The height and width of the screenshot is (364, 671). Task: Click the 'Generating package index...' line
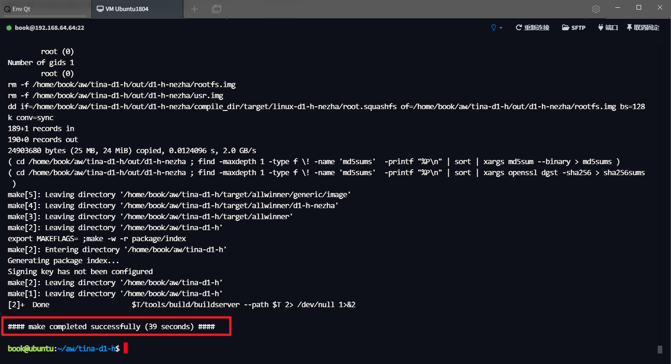pos(63,261)
